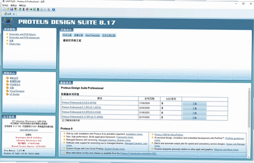Open PCB Layout via the red circle icon
254x163 pixels.
(27, 9)
